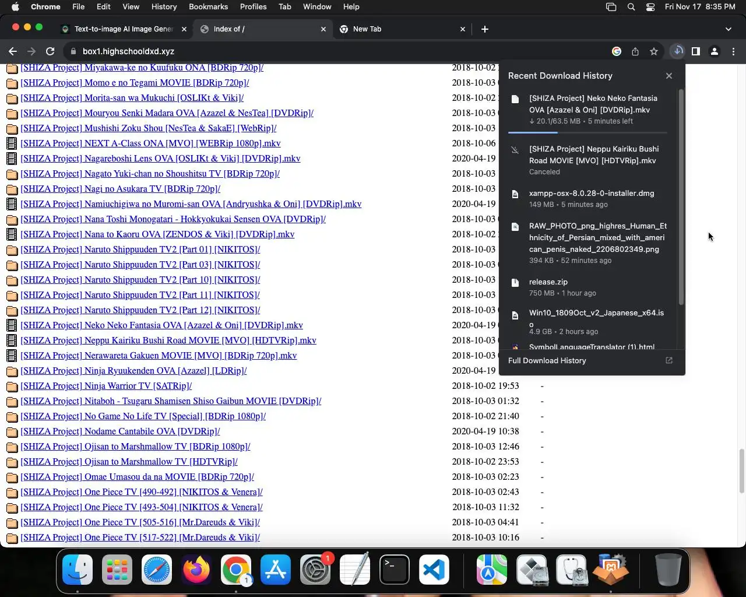Open Control Center in the menu bar
Screen dimensions: 746x597
650,7
